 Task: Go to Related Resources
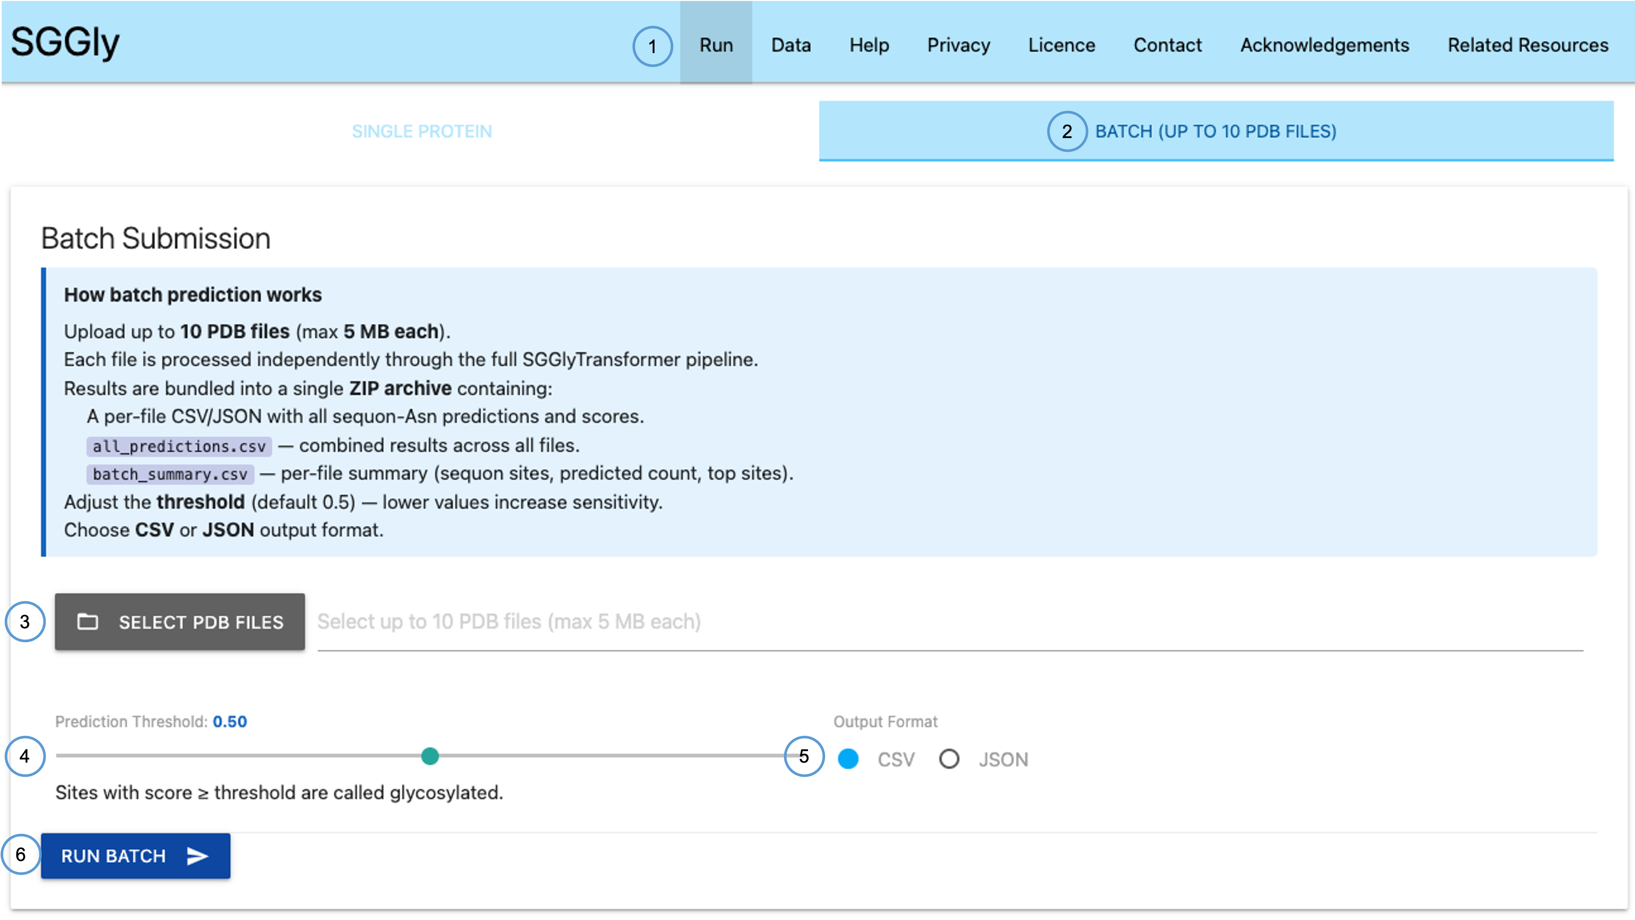[x=1528, y=45]
